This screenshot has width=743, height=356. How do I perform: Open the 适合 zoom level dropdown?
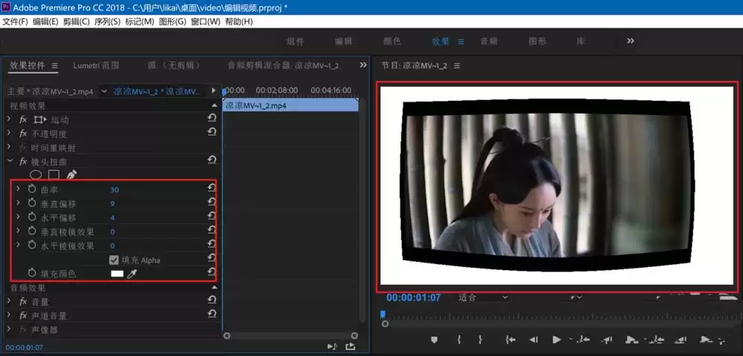click(483, 297)
